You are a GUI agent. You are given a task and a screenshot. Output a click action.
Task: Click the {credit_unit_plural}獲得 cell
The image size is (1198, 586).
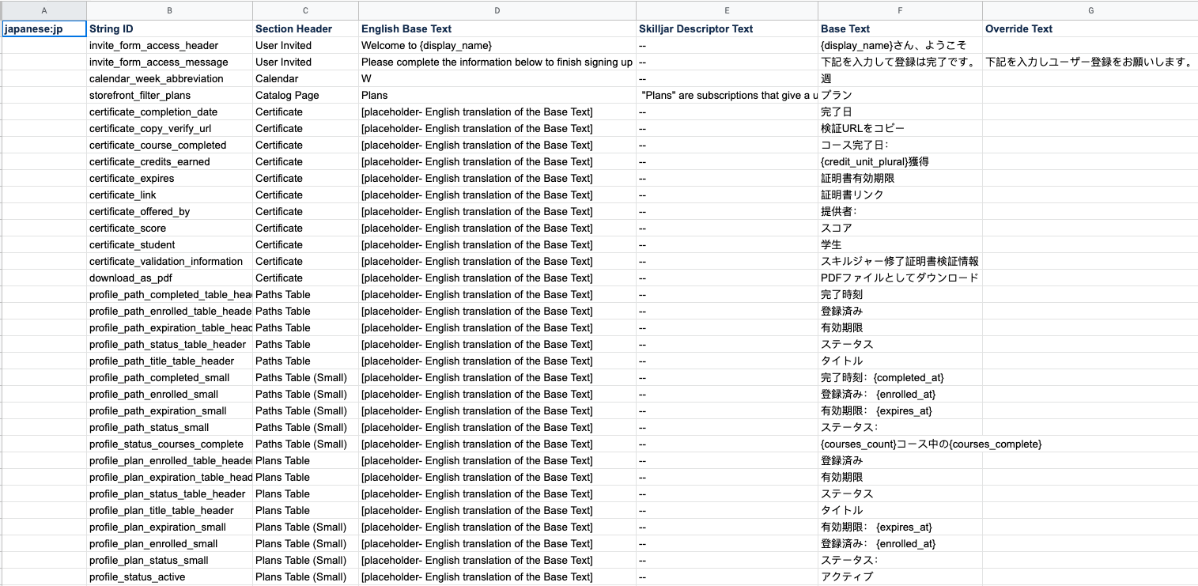click(x=901, y=162)
